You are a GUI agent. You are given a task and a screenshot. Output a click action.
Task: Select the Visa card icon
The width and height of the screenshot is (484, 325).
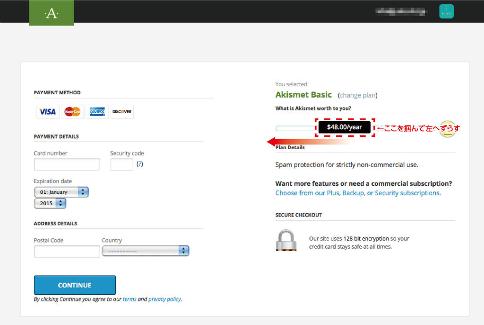(48, 111)
